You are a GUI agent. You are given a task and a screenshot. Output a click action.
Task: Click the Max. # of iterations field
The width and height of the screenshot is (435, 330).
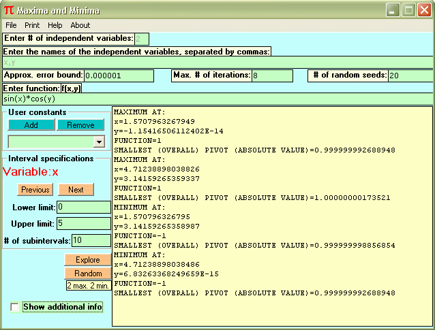click(x=271, y=76)
